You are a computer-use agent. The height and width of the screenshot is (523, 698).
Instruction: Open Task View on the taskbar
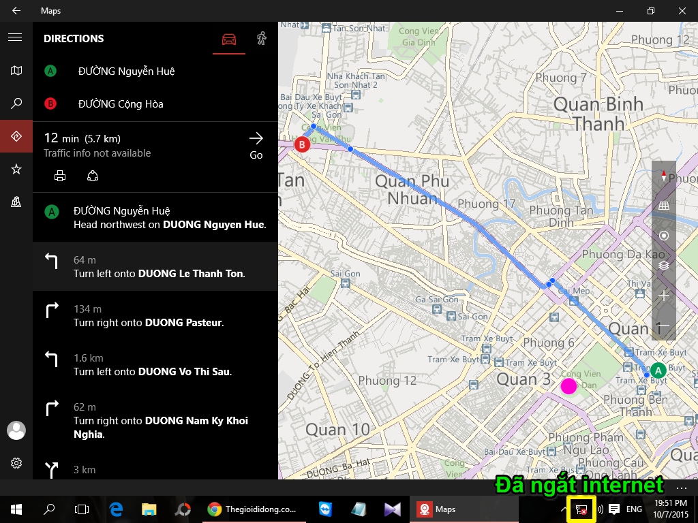82,509
